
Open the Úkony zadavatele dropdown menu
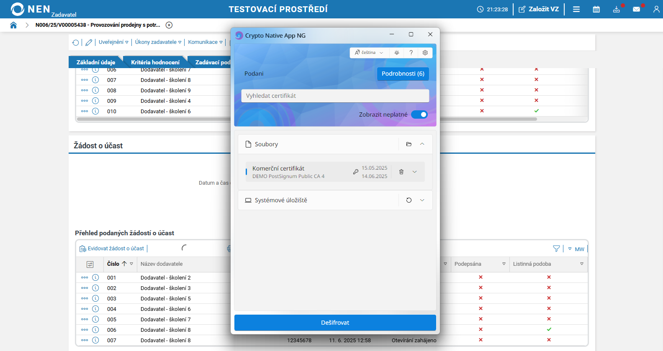coord(158,42)
